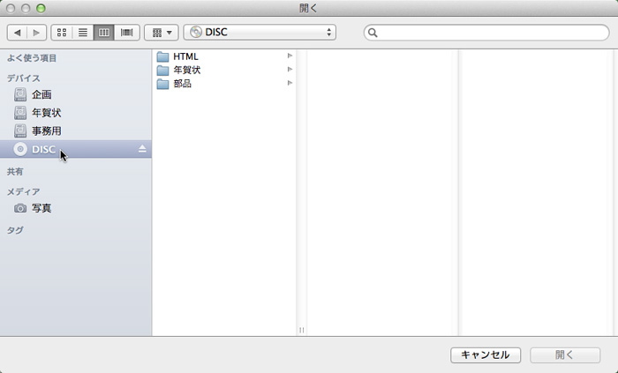Select DISC in the sidebar
Screen dimensions: 618x373
point(43,149)
